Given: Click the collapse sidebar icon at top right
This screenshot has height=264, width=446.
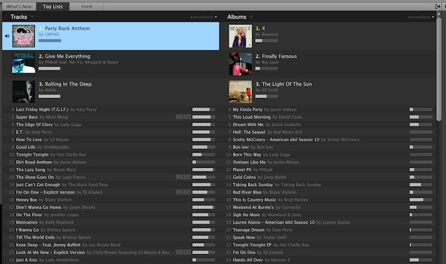Looking at the screenshot, I should point(438,6).
